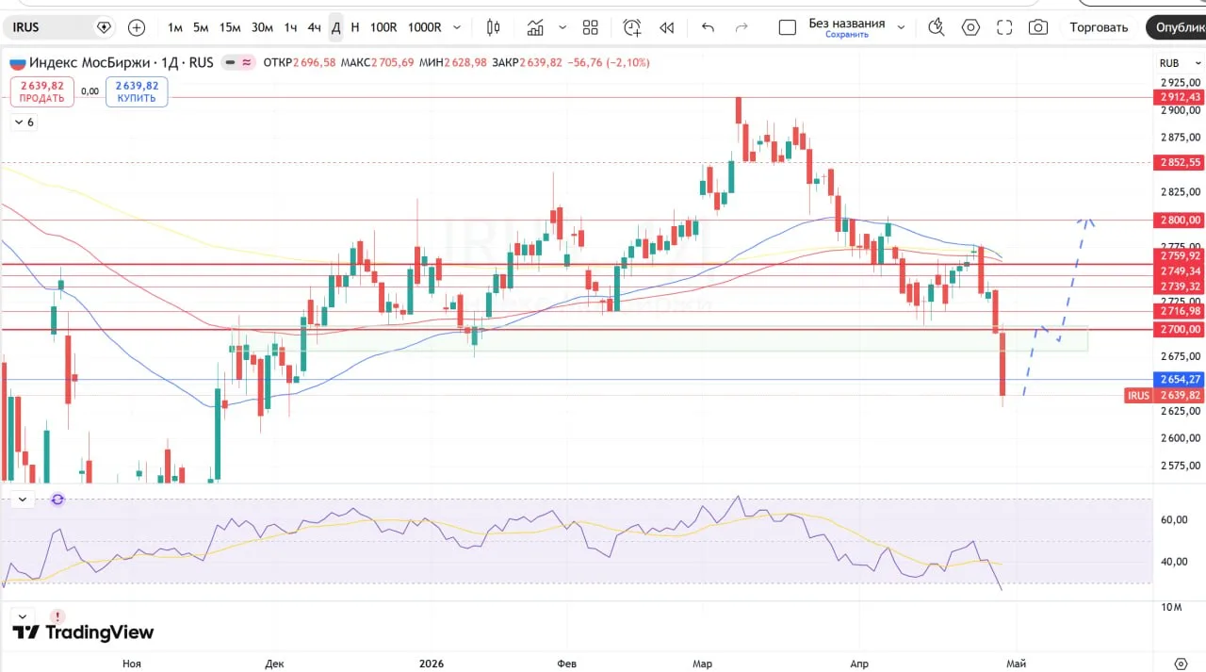The width and height of the screenshot is (1206, 672).
Task: Open the indicator templates grid
Action: [x=591, y=27]
